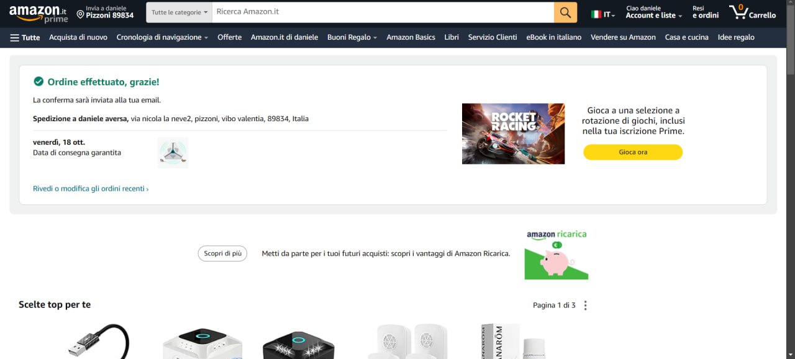
Task: Click the Amazon Ricarica piggy bank image
Action: (556, 255)
